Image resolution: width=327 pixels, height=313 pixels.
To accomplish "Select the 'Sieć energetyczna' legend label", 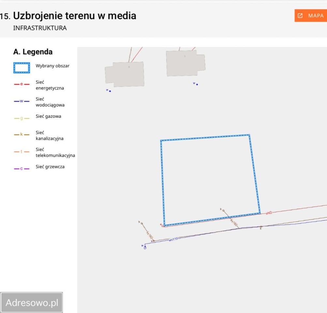I will click(50, 85).
